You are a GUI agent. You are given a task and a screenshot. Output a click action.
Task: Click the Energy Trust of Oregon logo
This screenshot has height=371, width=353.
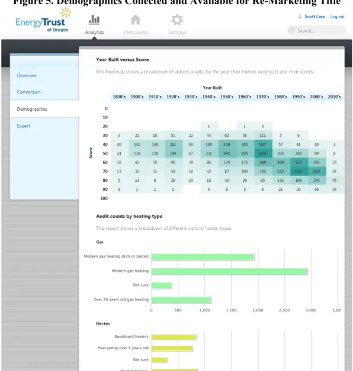[x=43, y=20]
